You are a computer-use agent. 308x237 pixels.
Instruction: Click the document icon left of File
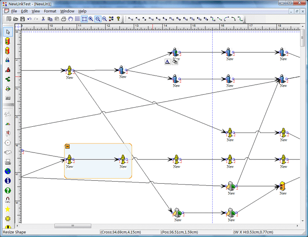click(x=7, y=11)
